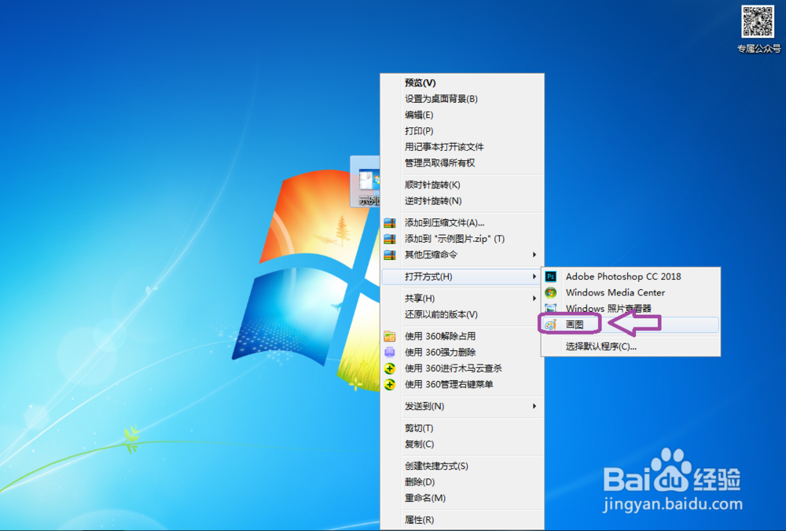Open the 其他压缩命令 menu entry

pyautogui.click(x=461, y=255)
